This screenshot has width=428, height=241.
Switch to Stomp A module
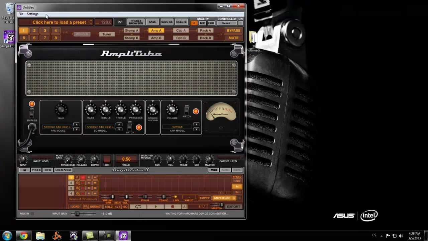(x=131, y=31)
